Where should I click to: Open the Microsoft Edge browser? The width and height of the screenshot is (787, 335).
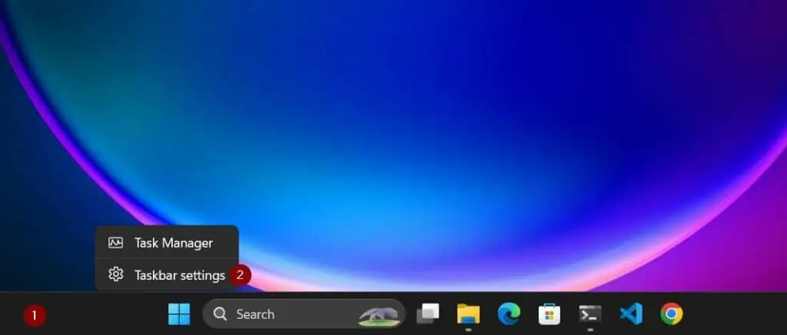tap(509, 314)
